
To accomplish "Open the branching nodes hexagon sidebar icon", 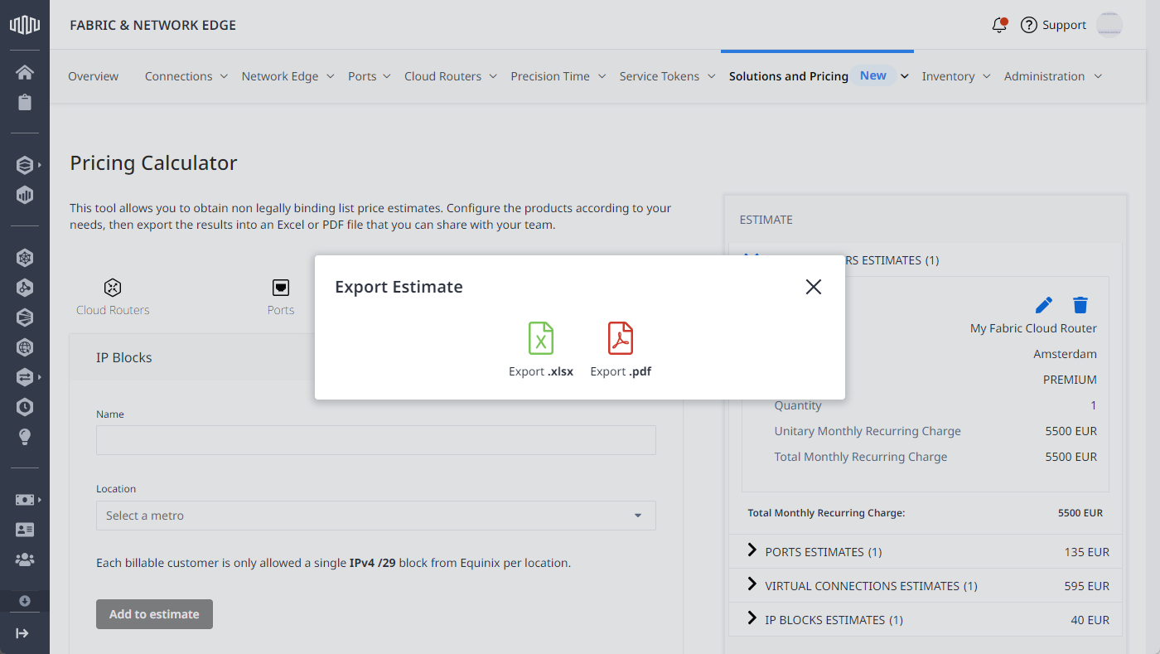I will tap(25, 288).
